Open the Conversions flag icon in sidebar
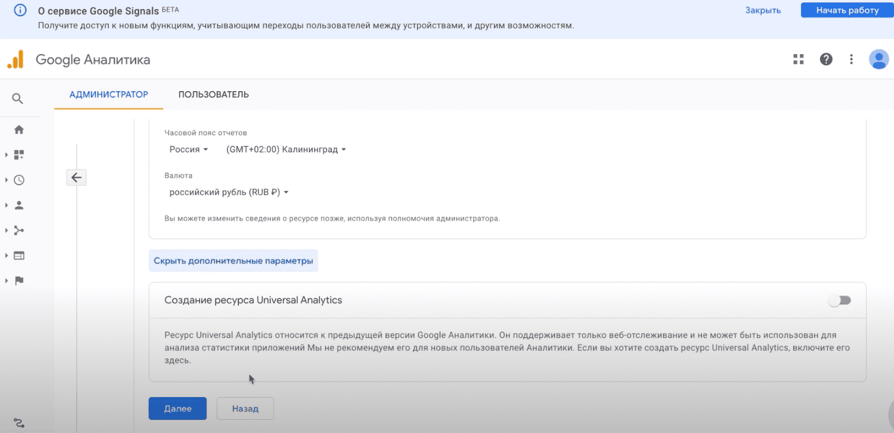This screenshot has height=433, width=894. click(19, 280)
